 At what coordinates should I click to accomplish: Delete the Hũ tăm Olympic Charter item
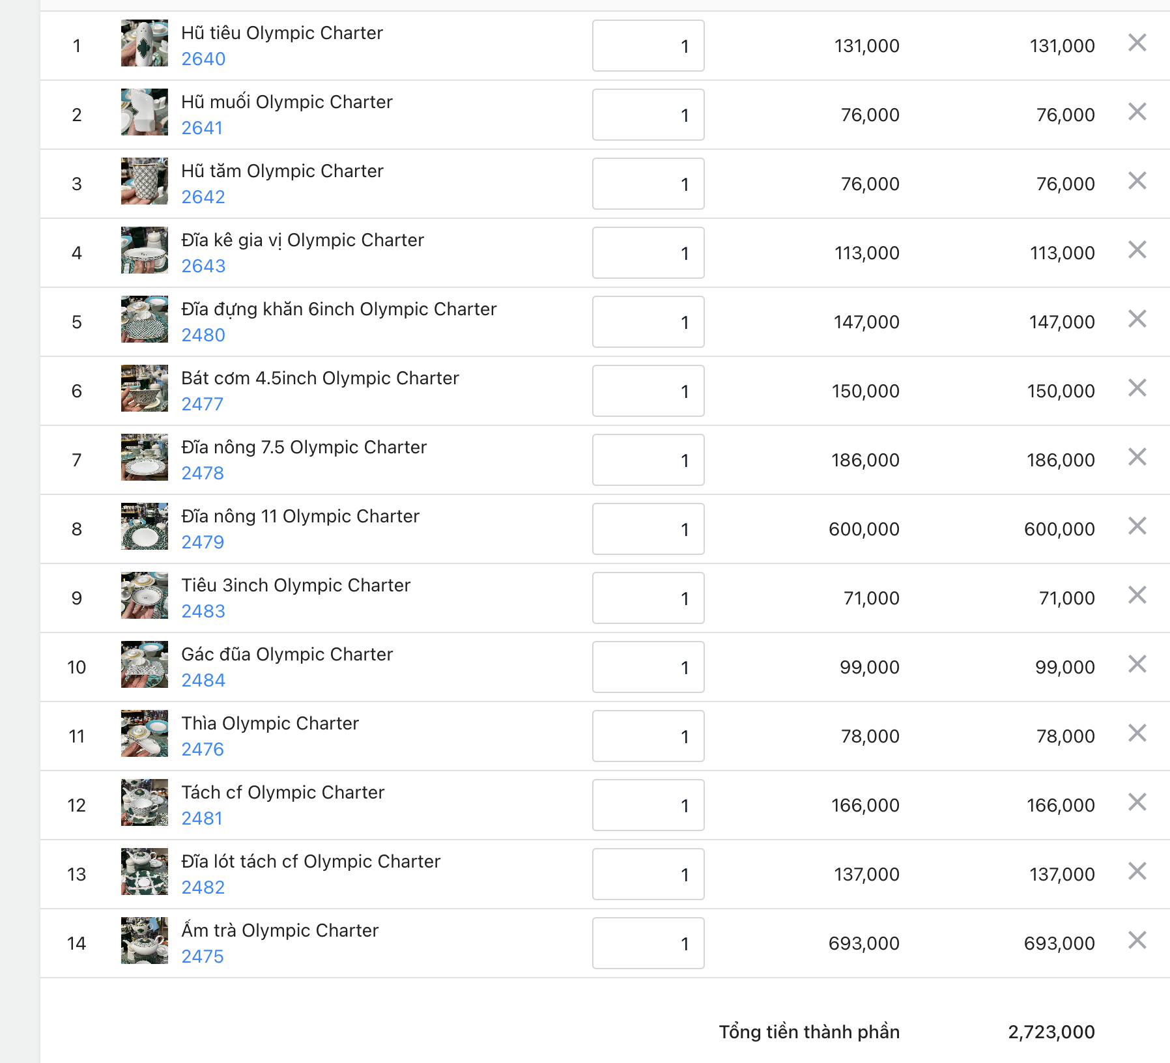pyautogui.click(x=1137, y=181)
